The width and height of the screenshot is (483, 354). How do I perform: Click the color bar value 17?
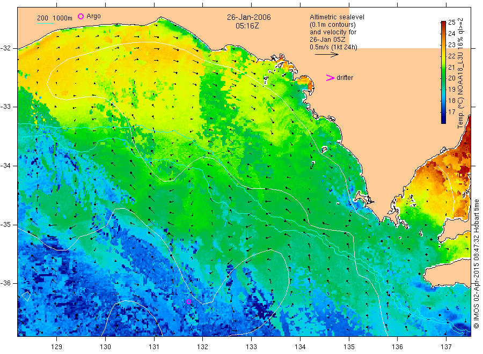(451, 112)
